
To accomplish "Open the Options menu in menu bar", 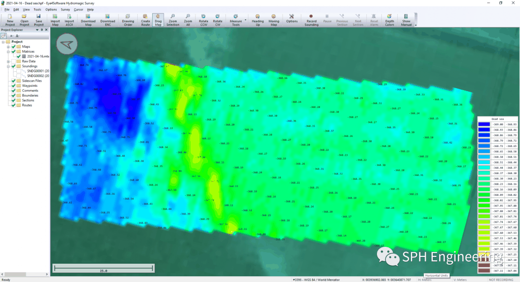I will [51, 10].
